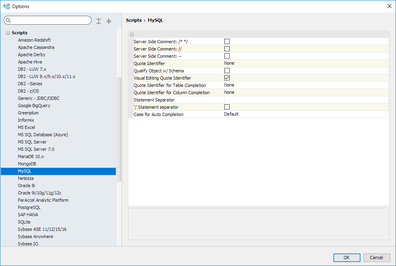The height and width of the screenshot is (266, 396).
Task: Click the expand all tree icon
Action: tap(99, 21)
